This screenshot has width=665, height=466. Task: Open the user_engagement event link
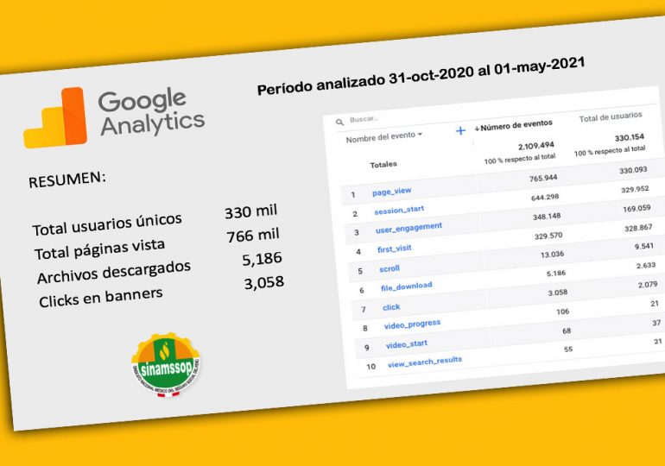tap(408, 228)
